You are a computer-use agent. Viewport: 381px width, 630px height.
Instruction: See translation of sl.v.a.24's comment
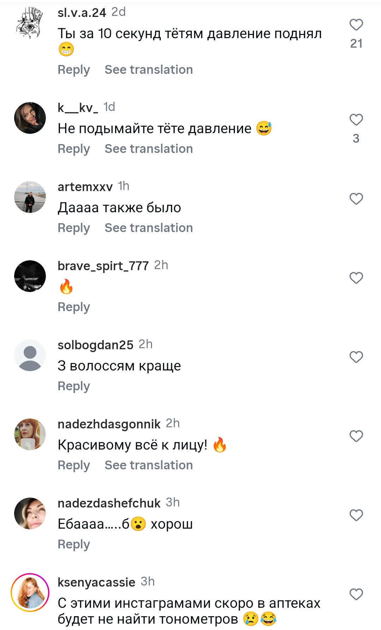coord(149,70)
